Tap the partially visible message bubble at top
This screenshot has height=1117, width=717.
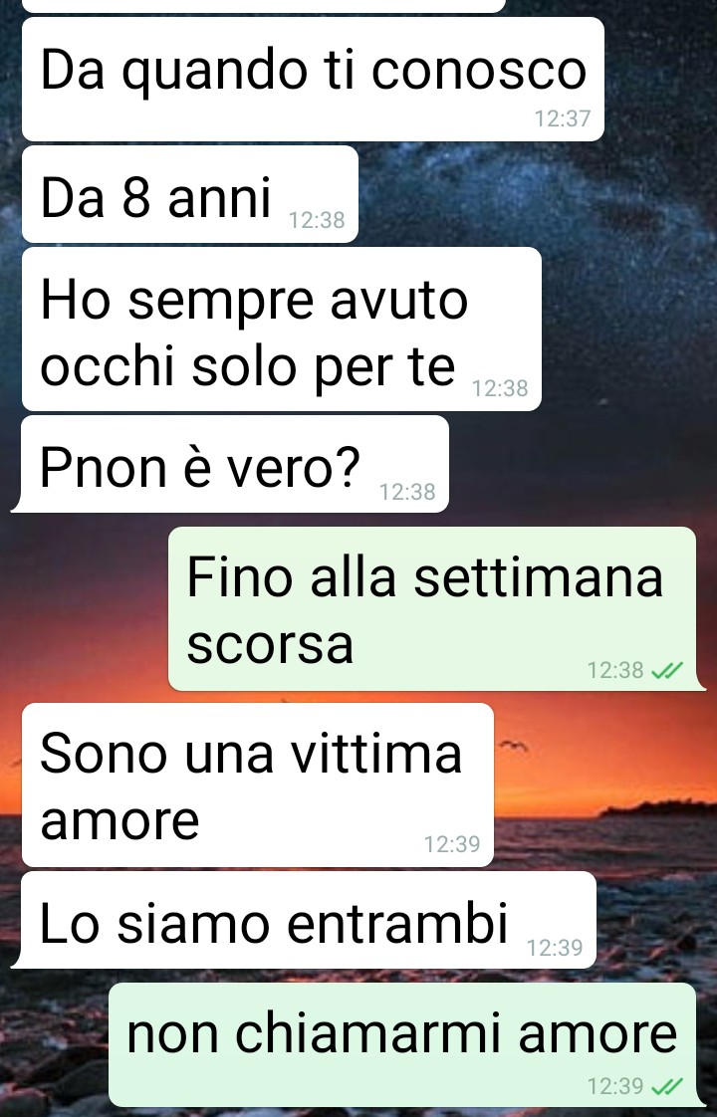[x=264, y=6]
